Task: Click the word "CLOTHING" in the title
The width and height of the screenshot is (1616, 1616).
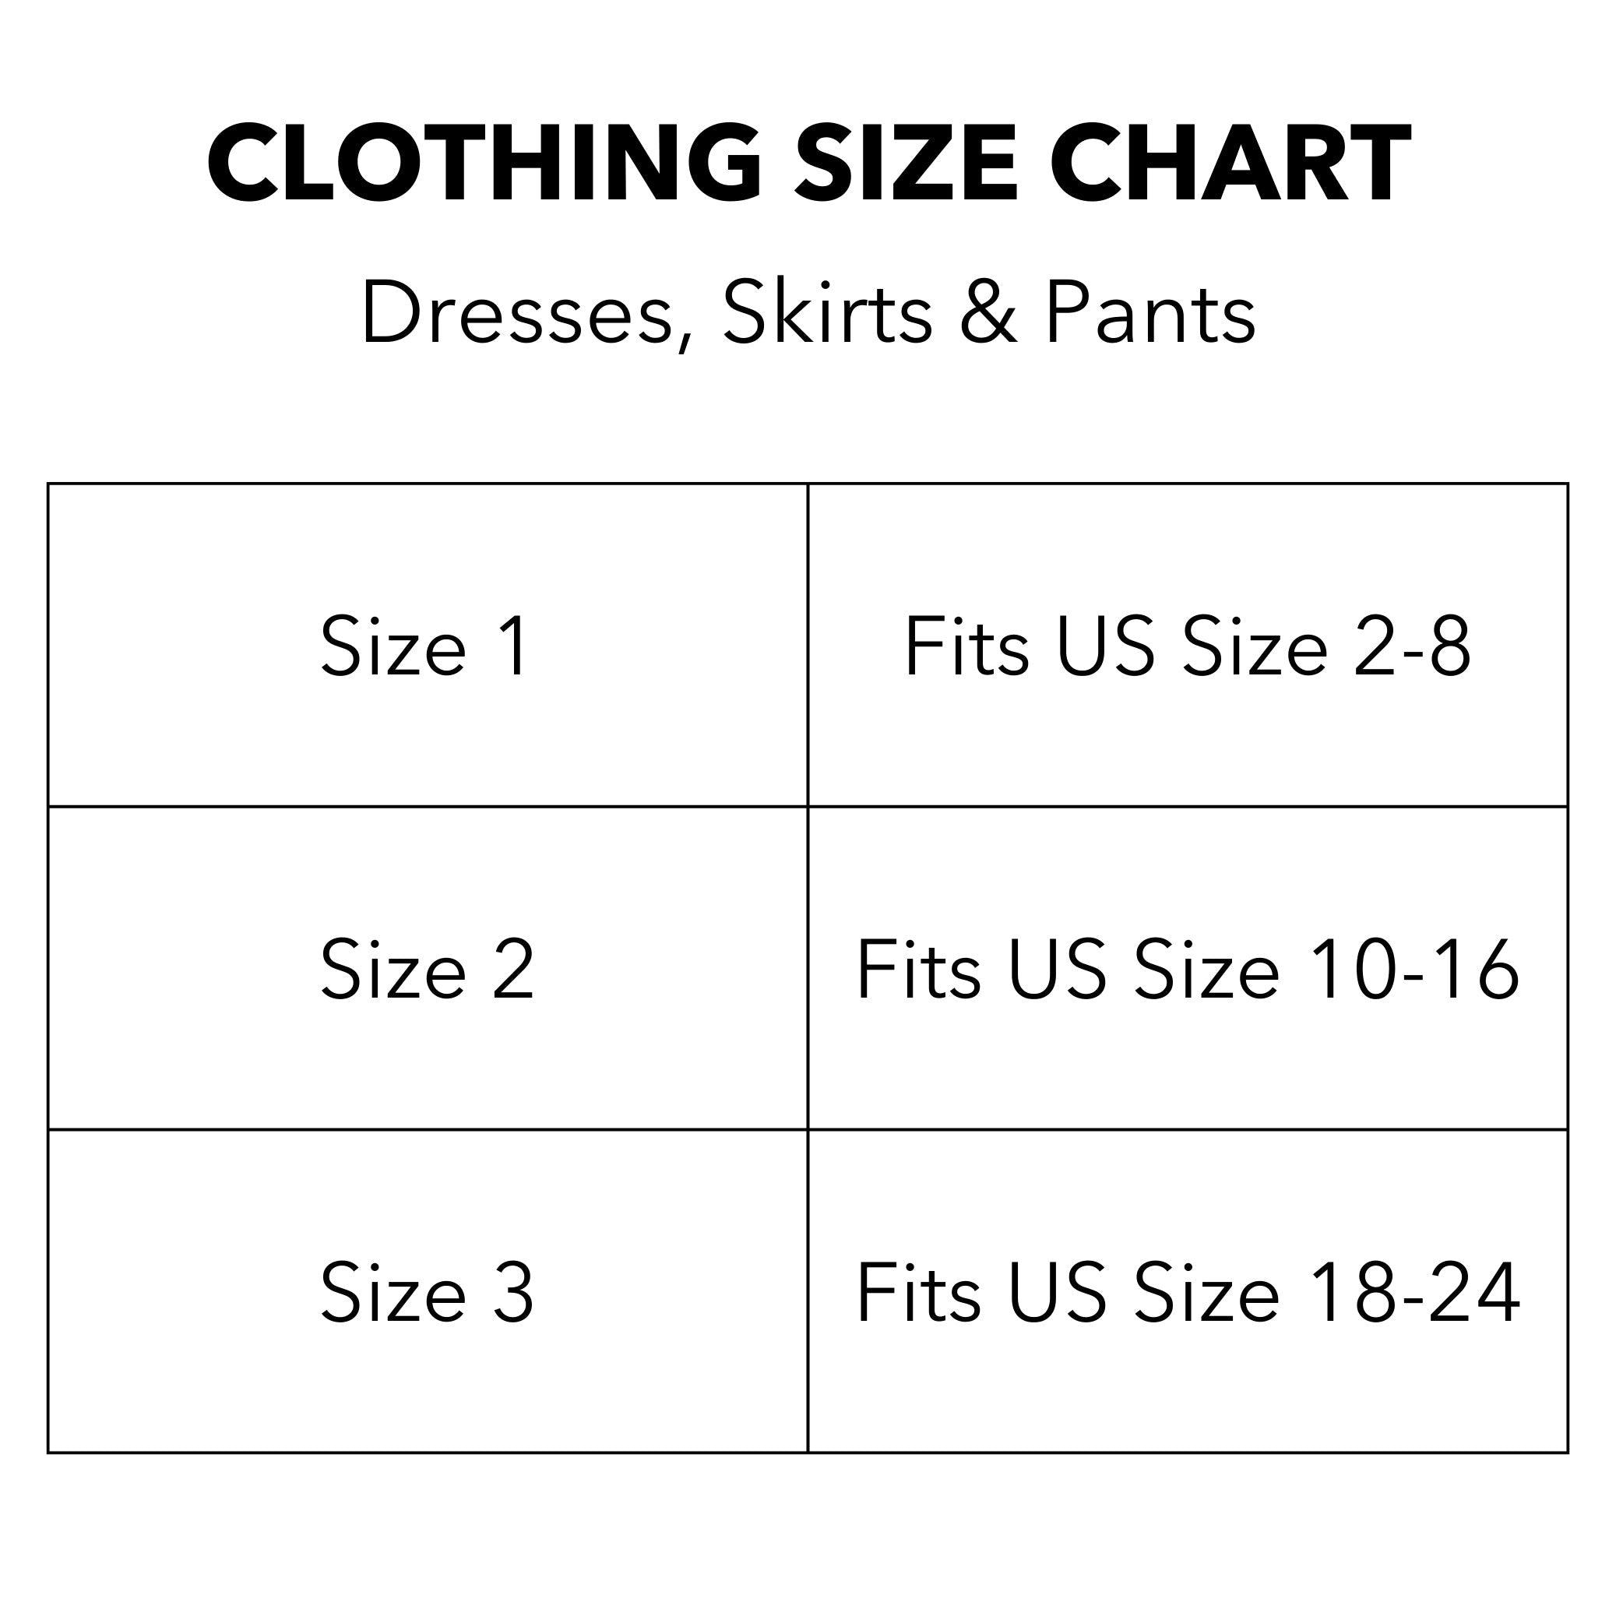Action: (484, 164)
